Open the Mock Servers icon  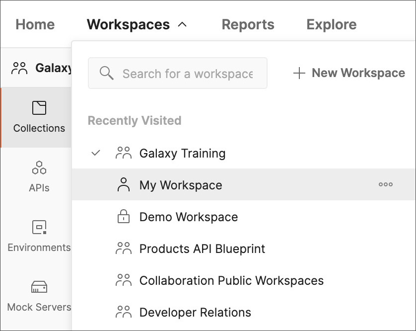pos(39,287)
